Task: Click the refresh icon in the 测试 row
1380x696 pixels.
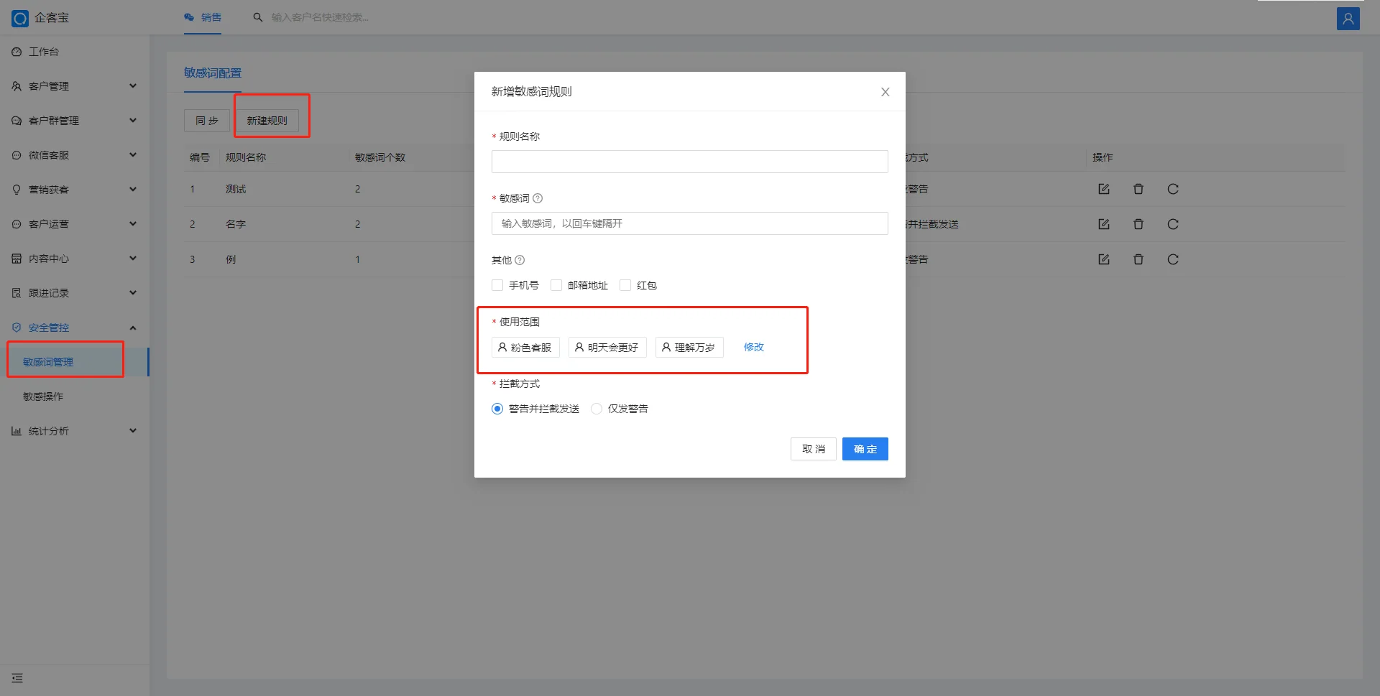Action: tap(1173, 189)
